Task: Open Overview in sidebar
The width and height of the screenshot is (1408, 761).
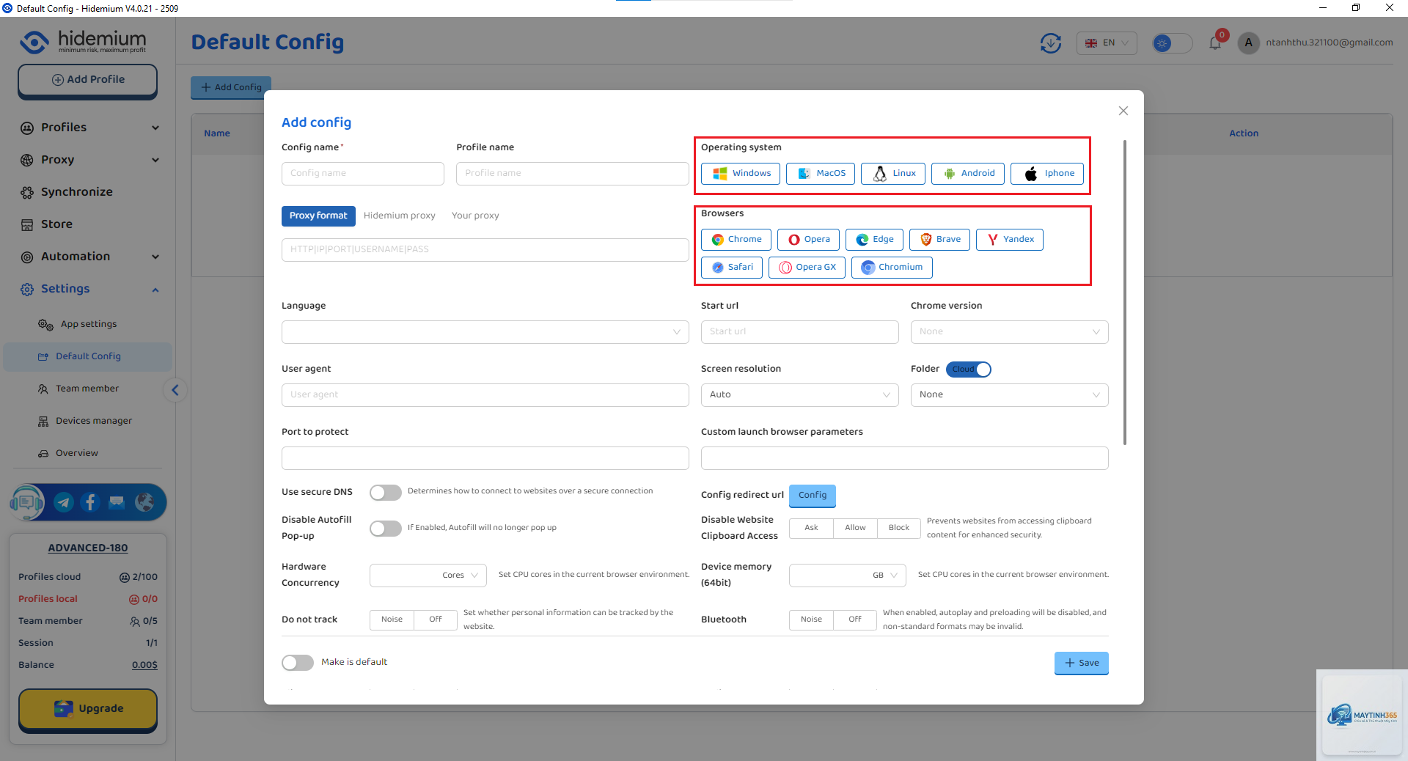Action: point(88,453)
